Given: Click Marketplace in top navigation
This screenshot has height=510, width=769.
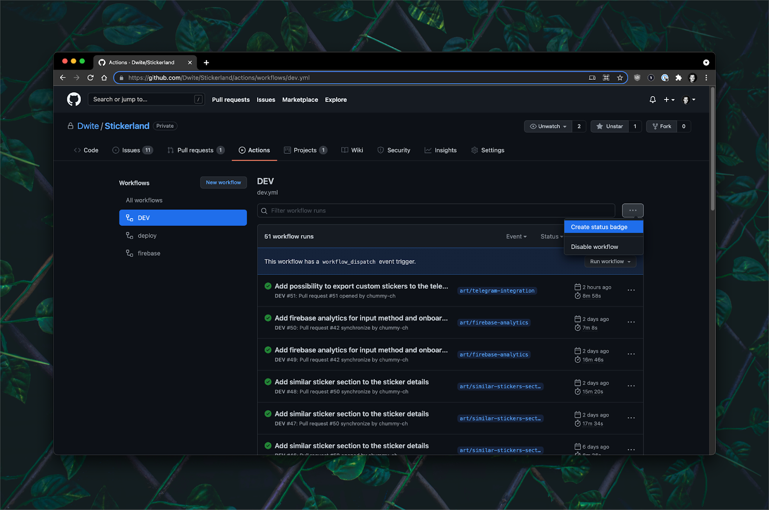Looking at the screenshot, I should tap(300, 100).
